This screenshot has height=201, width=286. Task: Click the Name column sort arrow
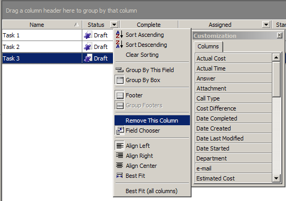77,25
